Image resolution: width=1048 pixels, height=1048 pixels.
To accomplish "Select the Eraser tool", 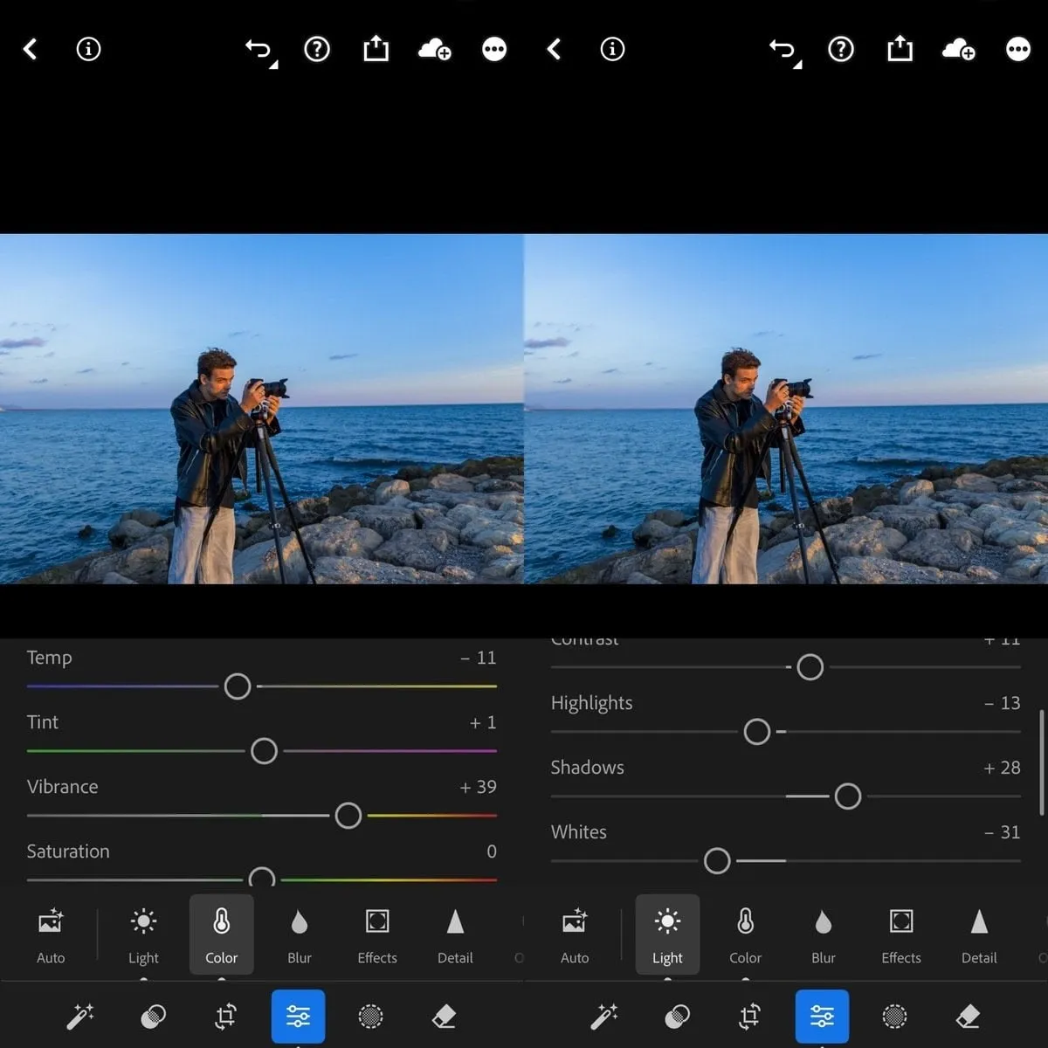I will pyautogui.click(x=444, y=1017).
